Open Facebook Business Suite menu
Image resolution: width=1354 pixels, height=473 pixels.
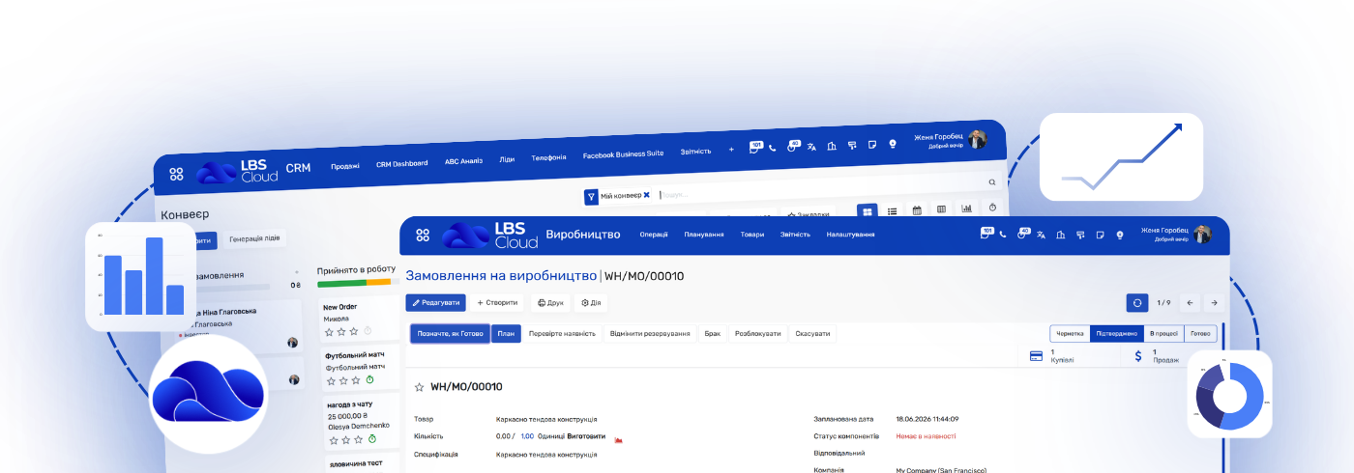pyautogui.click(x=623, y=154)
